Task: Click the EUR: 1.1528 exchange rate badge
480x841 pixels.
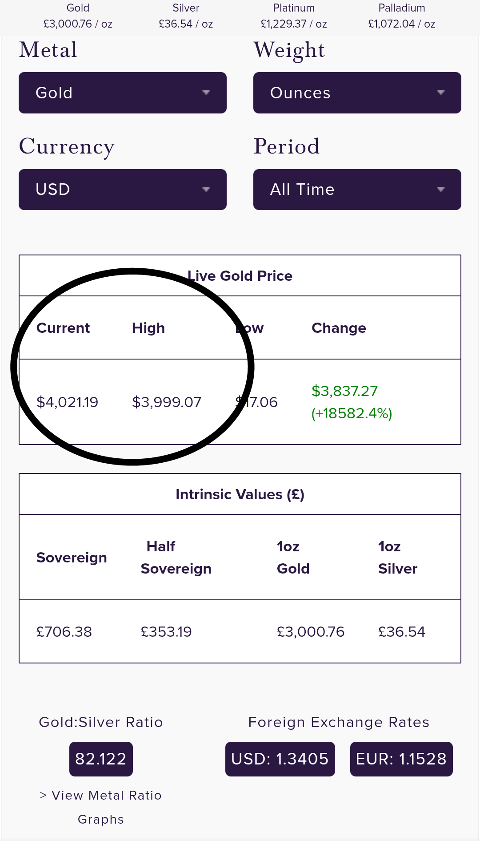Action: (x=401, y=759)
